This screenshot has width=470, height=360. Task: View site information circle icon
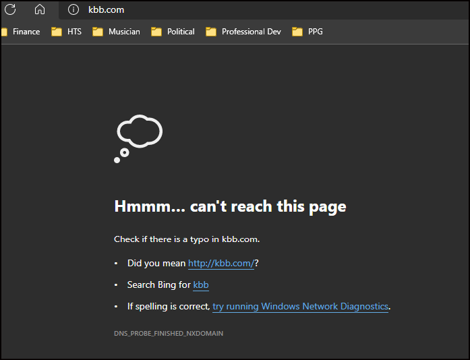coord(74,9)
